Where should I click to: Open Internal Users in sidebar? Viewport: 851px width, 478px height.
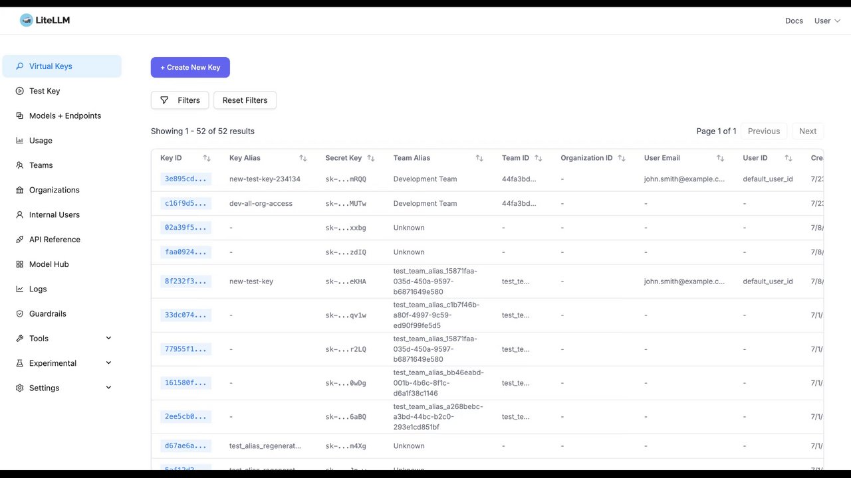[54, 215]
